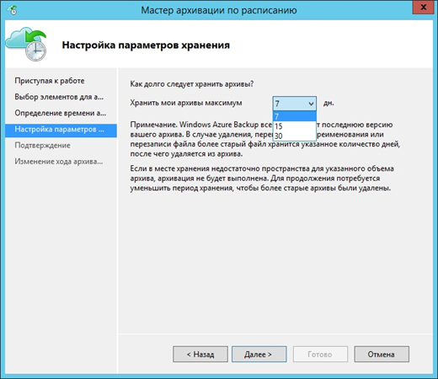Click the Как долго следует хранить архивы? text
438x379 pixels.
pyautogui.click(x=192, y=84)
